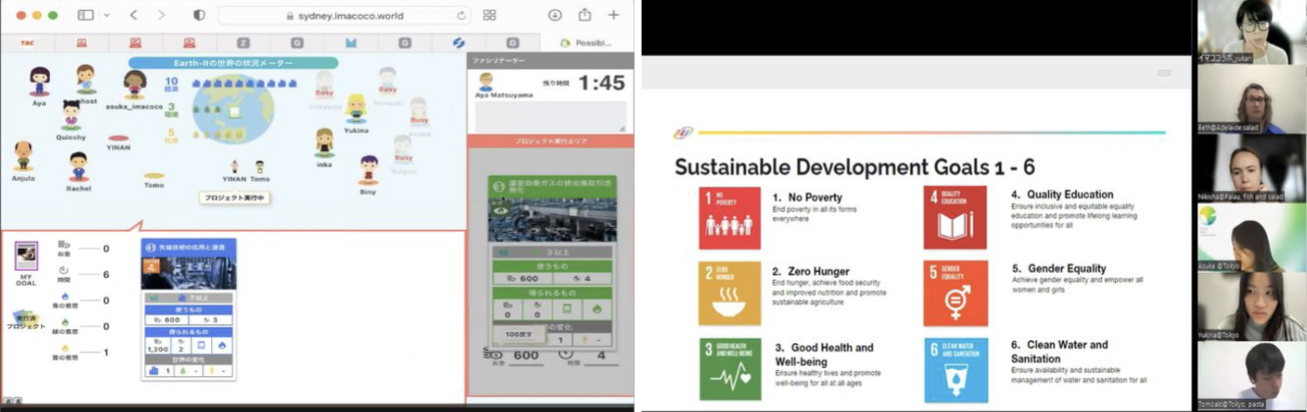Click the Good Health SDG 3 tile
Viewport: 1307px width, 412px height.
point(729,369)
